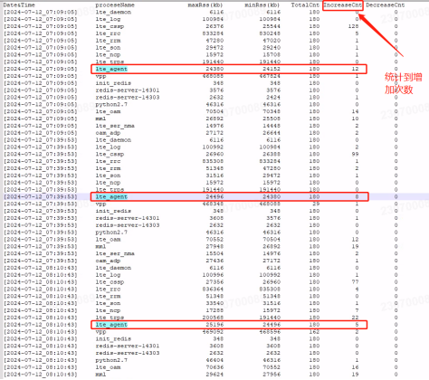Select the maxRss(kb) column header
The height and width of the screenshot is (380, 429).
click(205, 5)
